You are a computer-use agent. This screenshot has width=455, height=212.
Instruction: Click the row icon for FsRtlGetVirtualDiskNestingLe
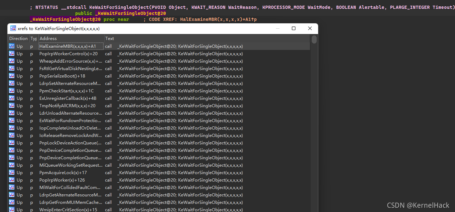click(x=12, y=68)
